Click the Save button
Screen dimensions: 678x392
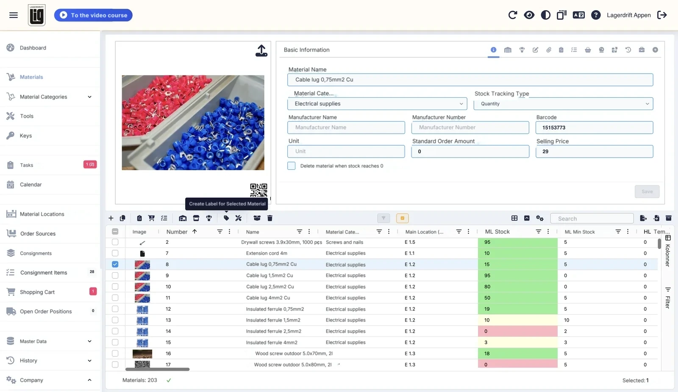pyautogui.click(x=647, y=192)
